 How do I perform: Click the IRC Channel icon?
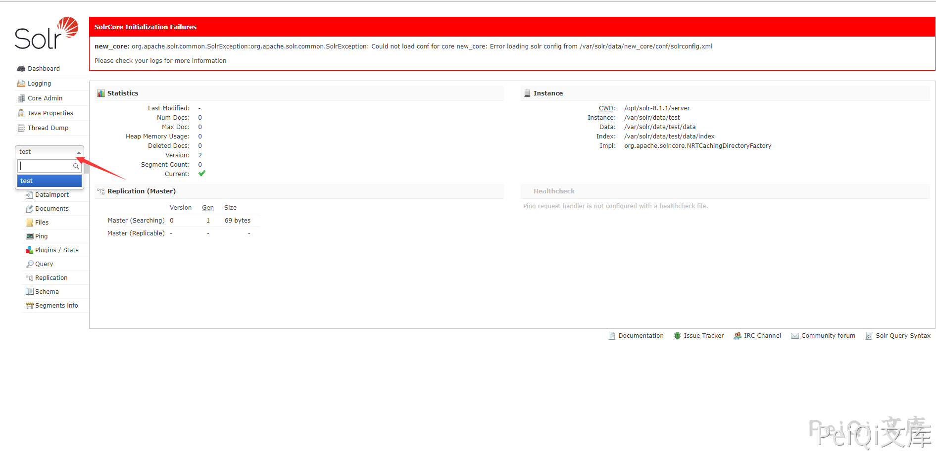pos(738,336)
